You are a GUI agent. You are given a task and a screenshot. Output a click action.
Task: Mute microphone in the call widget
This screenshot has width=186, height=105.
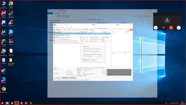pos(156,28)
